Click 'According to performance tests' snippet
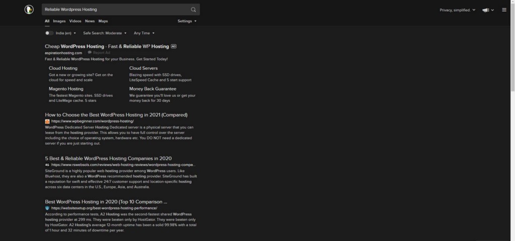Image resolution: width=515 pixels, height=241 pixels. (x=121, y=222)
